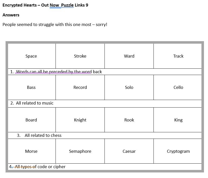Click the "Space" table cell

31,56
